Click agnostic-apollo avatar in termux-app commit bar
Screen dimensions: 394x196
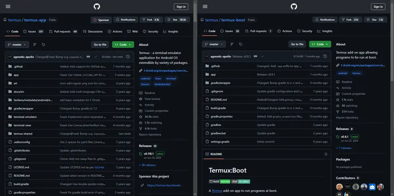(x=10, y=57)
